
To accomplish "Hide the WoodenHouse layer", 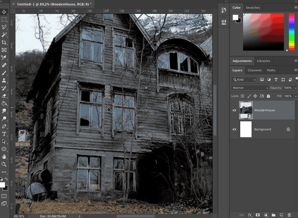I will click(234, 110).
